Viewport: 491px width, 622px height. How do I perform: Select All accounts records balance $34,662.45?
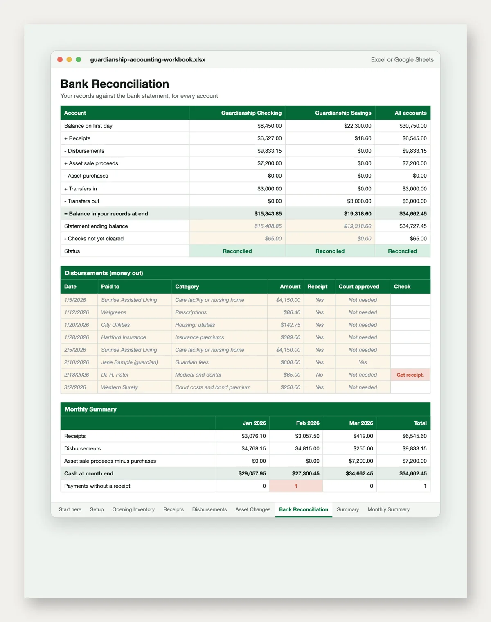(x=403, y=214)
